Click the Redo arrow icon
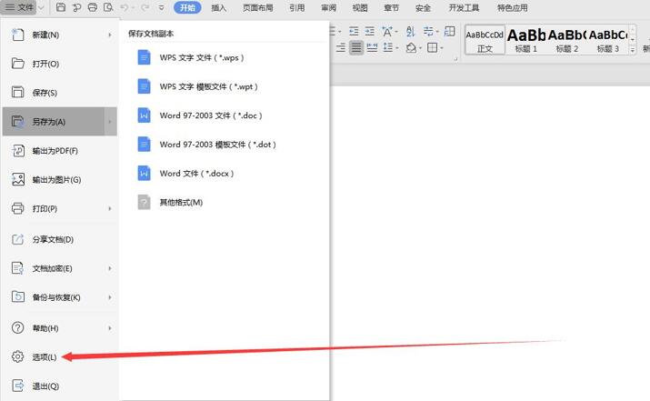 point(145,7)
